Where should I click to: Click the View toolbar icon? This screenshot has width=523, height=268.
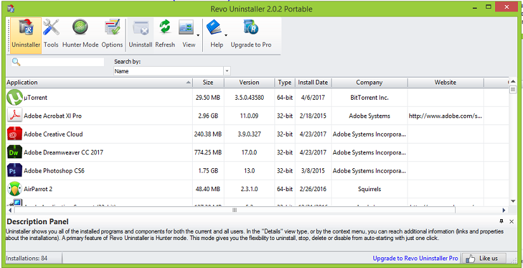click(186, 27)
